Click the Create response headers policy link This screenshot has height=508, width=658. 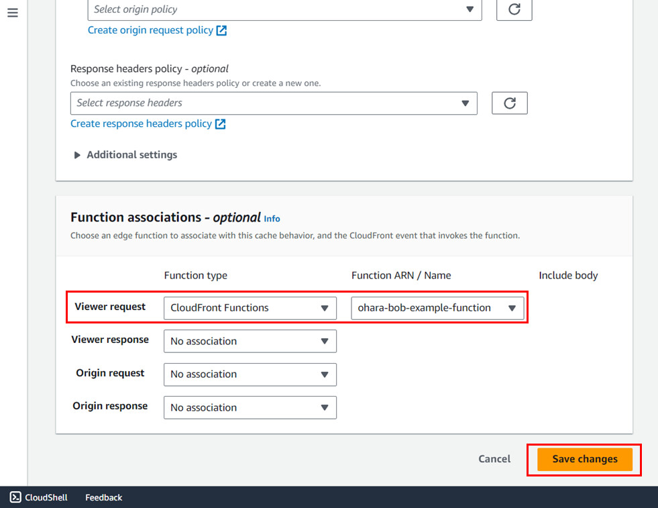[x=141, y=124]
